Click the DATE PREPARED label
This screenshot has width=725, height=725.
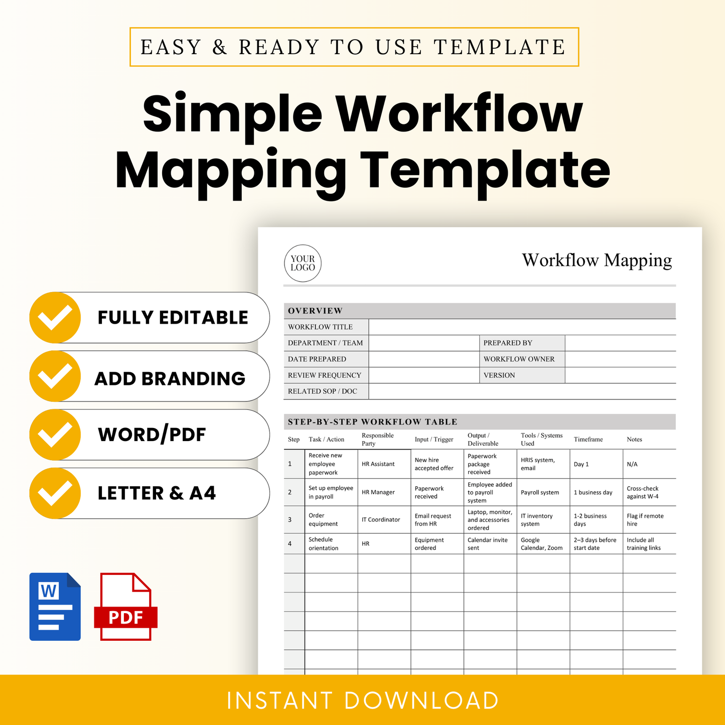click(x=317, y=359)
